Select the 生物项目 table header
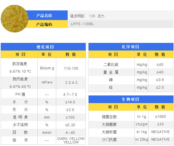 pyautogui.click(x=131, y=99)
